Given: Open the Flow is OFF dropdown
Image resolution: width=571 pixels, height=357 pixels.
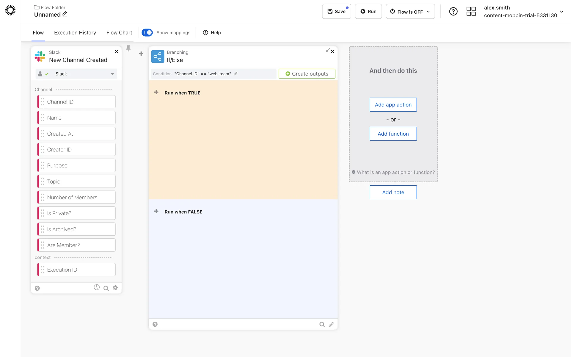Looking at the screenshot, I should 410,12.
